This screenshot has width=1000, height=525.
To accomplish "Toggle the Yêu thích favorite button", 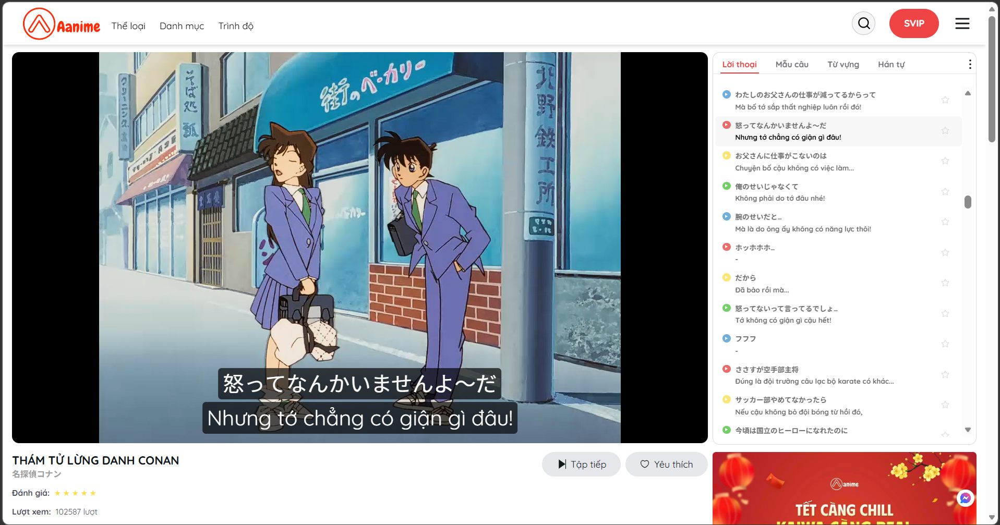I will coord(666,464).
